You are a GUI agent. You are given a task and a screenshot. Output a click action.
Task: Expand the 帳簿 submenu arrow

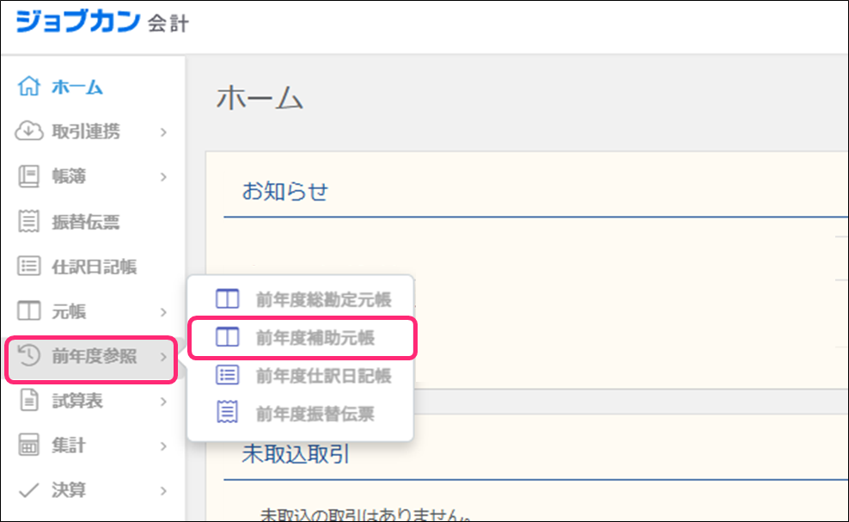click(163, 177)
